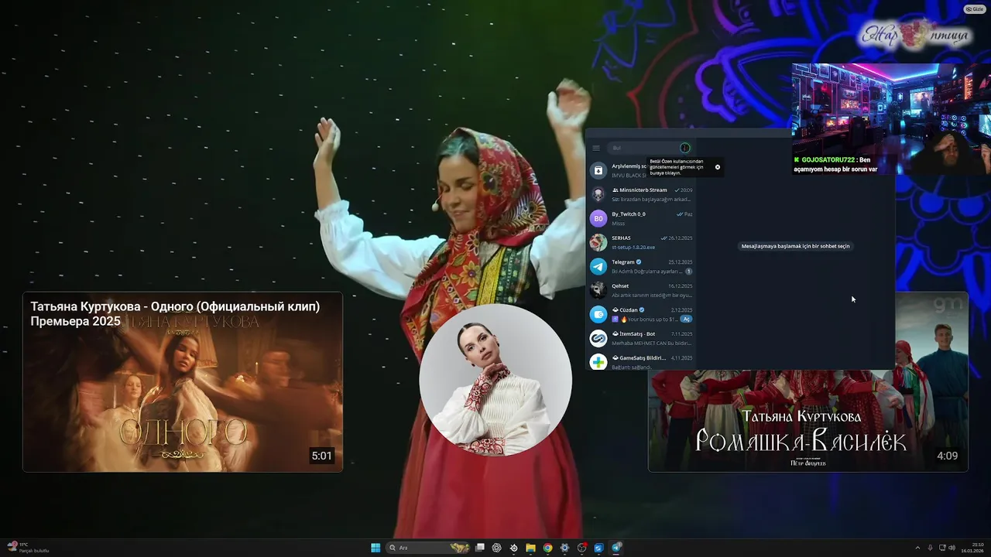
Task: Open network status tray icon
Action: click(x=941, y=548)
